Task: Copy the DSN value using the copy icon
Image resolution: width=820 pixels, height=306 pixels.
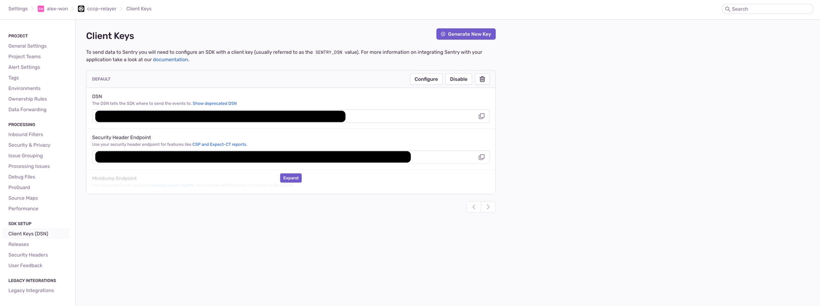Action: (x=481, y=116)
